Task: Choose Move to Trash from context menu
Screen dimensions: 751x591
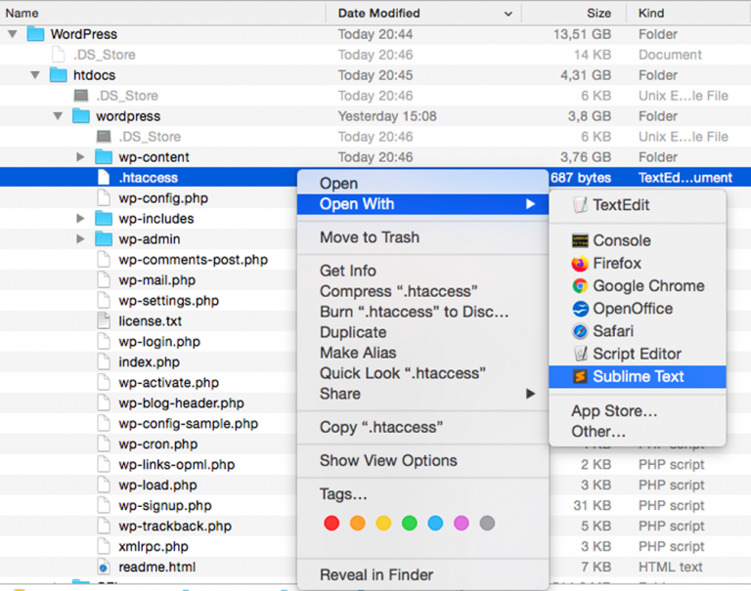Action: coord(369,237)
